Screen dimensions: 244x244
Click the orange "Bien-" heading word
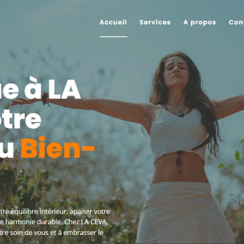57,147
